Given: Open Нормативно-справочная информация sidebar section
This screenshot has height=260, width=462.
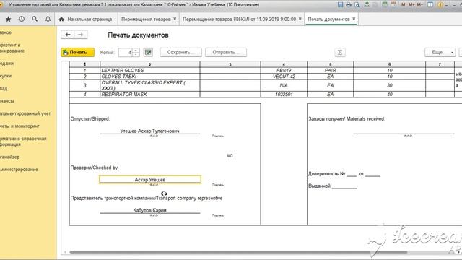Looking at the screenshot, I should (23, 142).
